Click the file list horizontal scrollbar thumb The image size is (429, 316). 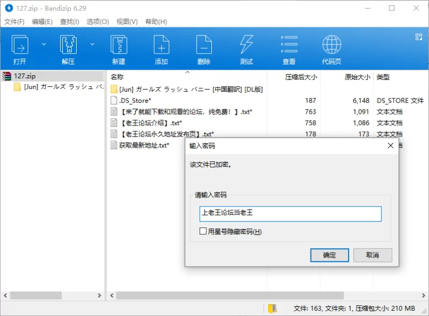click(x=230, y=296)
